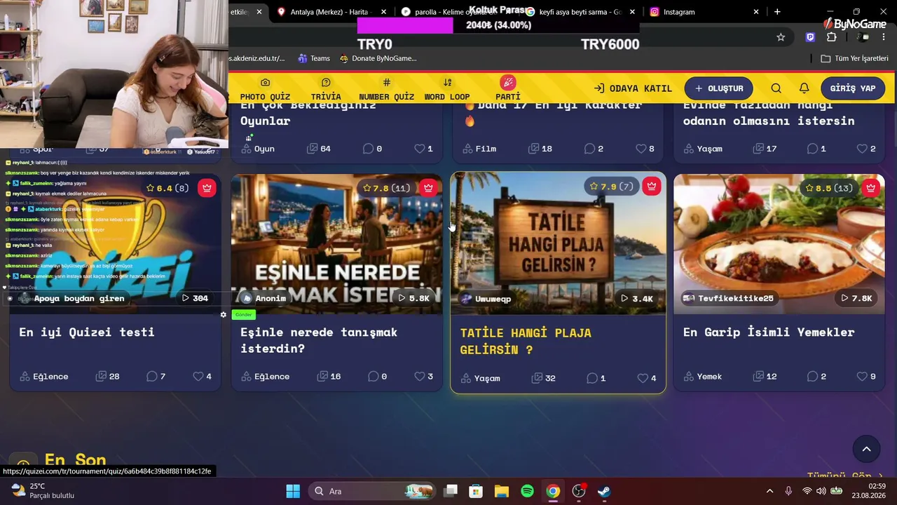Open author Tevfikekitike25 profile
The image size is (897, 505).
point(728,298)
